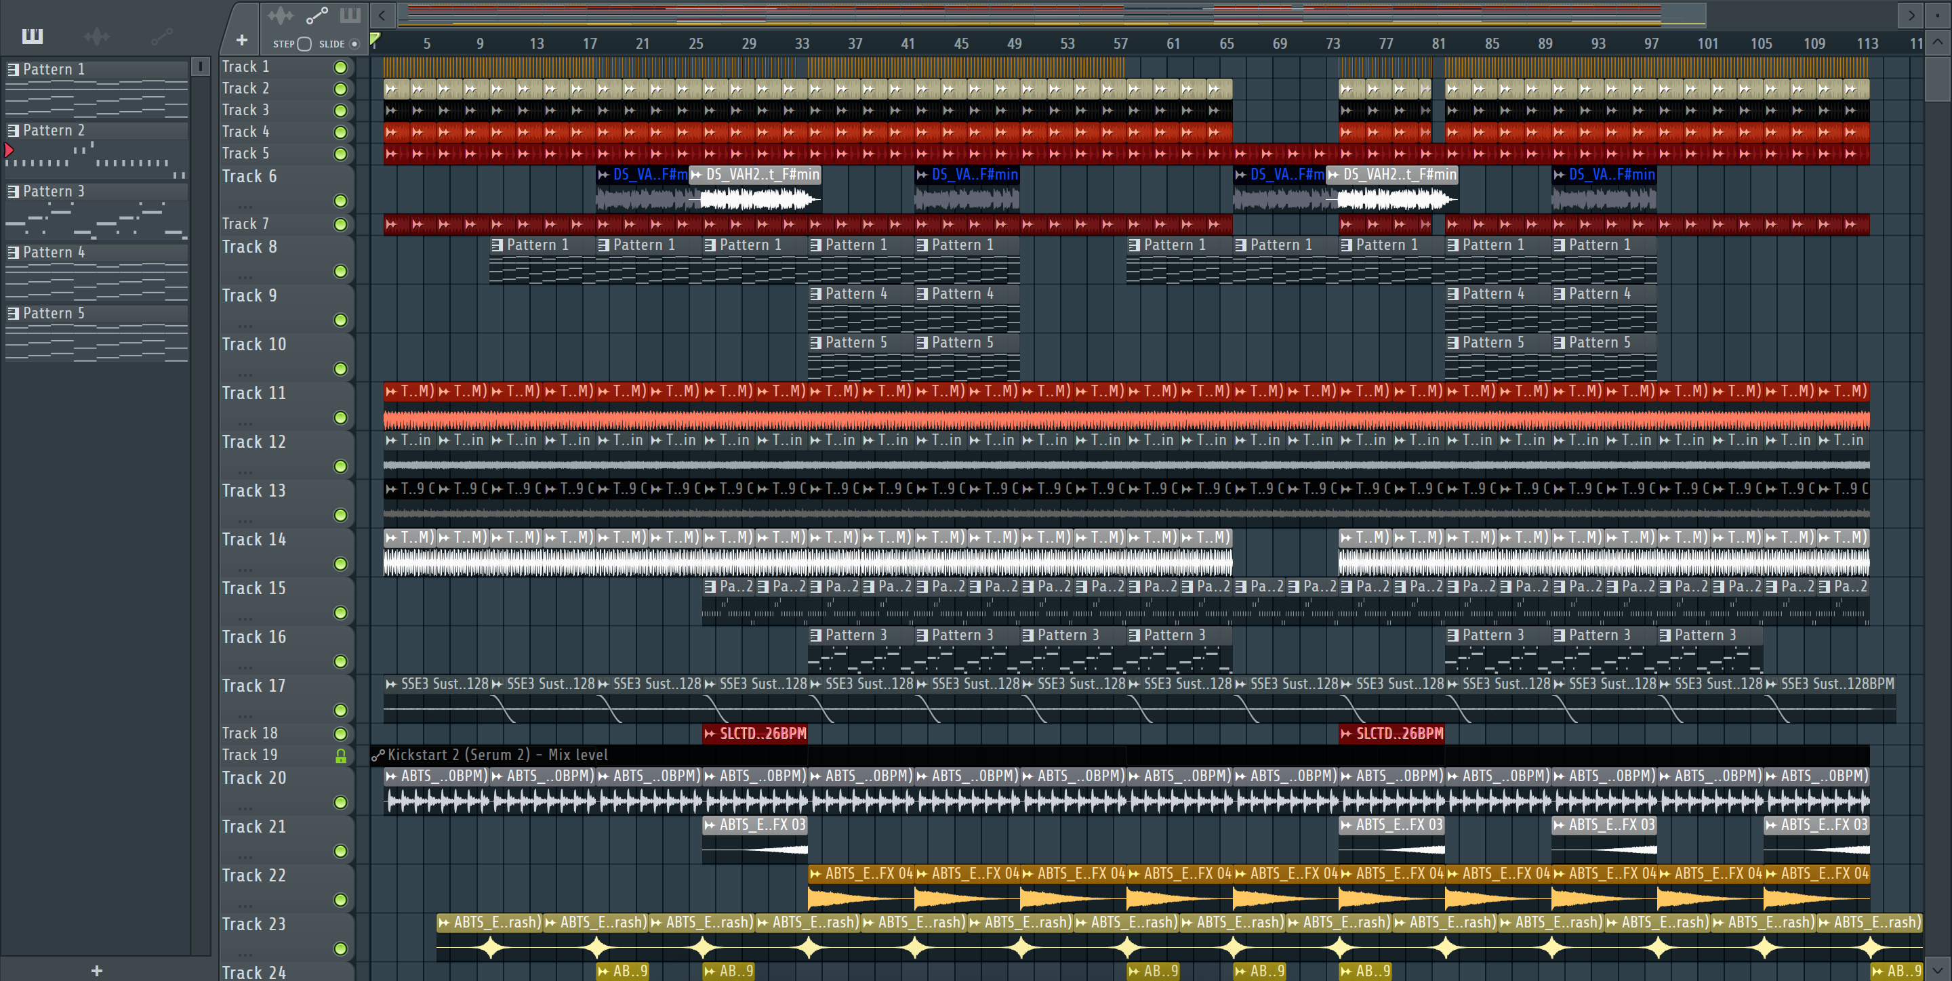
Task: Select the Track 12 header
Action: (287, 455)
